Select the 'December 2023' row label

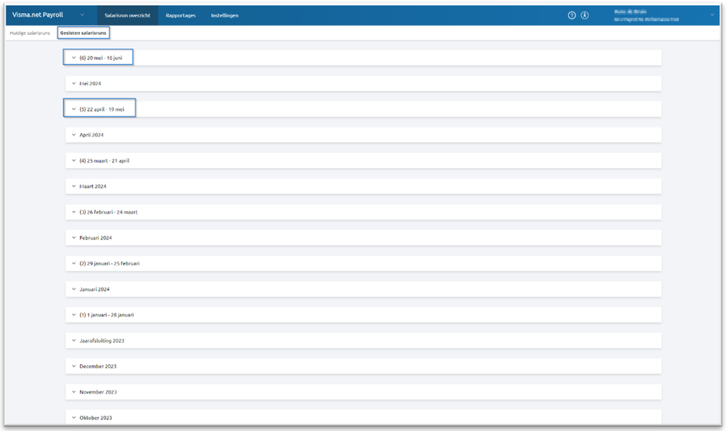point(98,366)
